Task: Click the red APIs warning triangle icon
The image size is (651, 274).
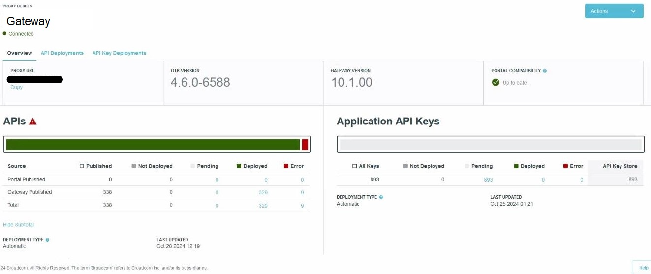Action: [33, 122]
